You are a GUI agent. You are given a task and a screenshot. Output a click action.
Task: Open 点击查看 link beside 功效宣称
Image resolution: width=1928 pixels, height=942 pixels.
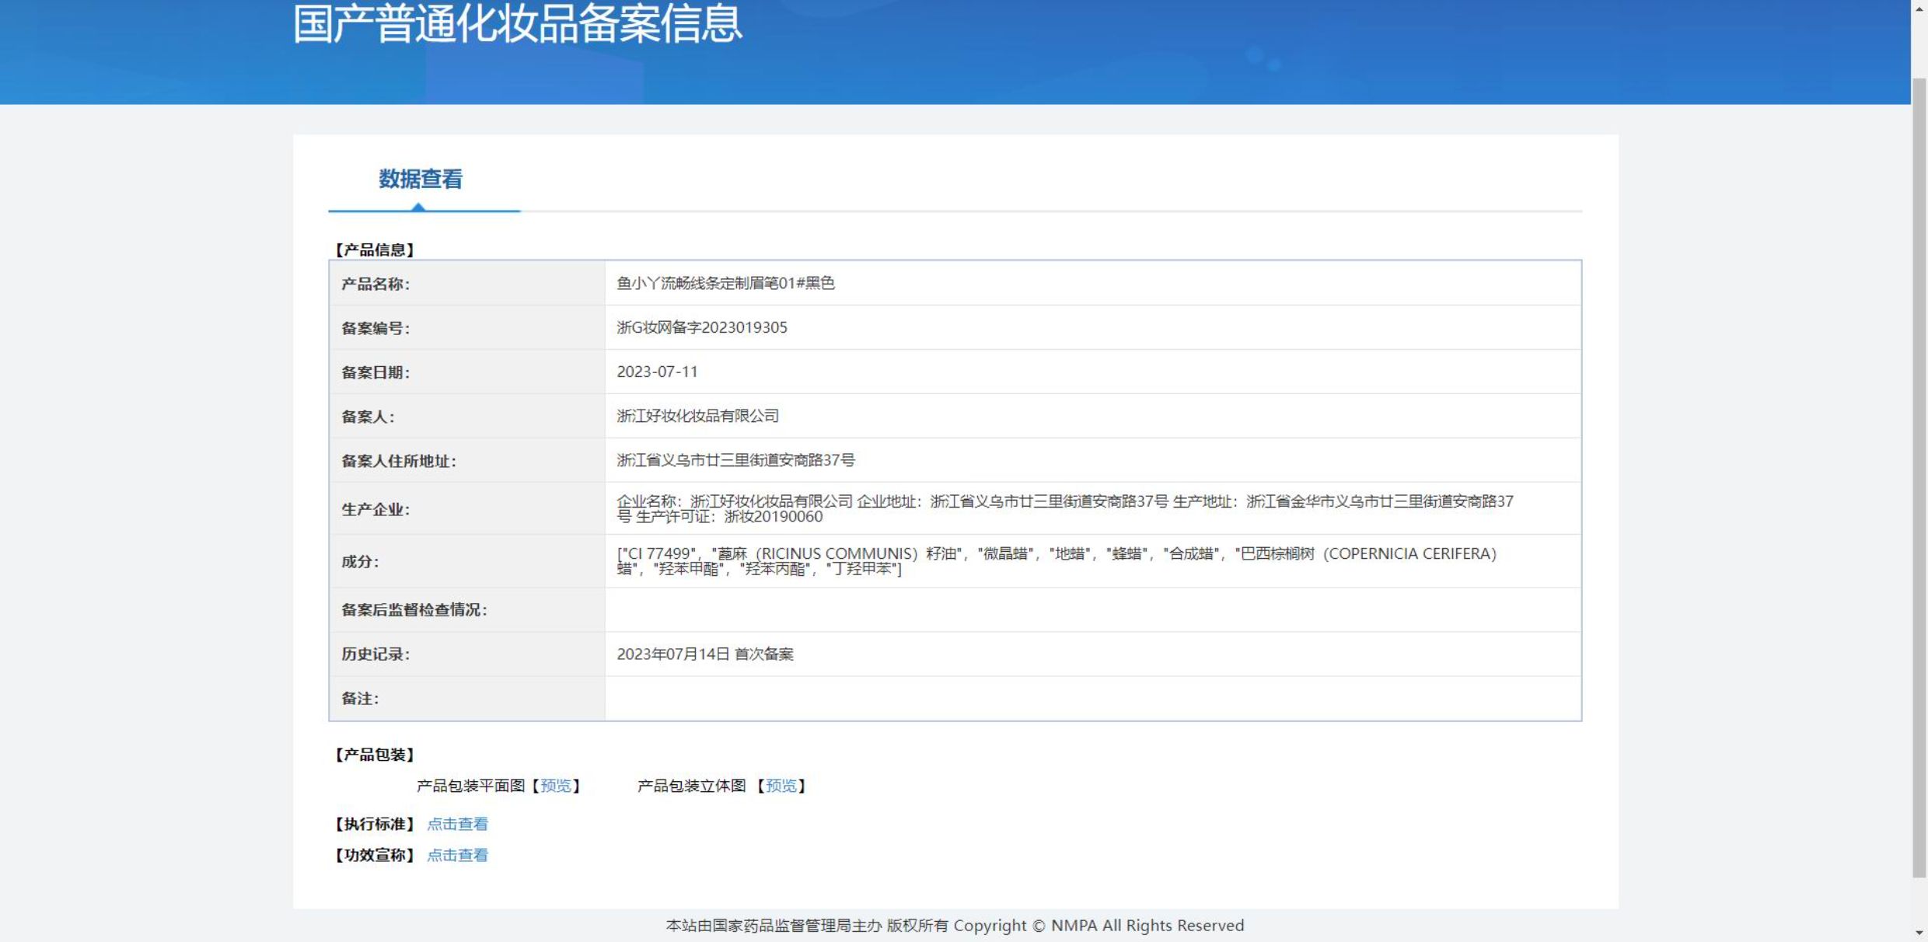click(x=458, y=855)
